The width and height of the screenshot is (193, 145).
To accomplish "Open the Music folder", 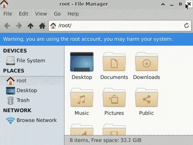I will click(82, 98).
